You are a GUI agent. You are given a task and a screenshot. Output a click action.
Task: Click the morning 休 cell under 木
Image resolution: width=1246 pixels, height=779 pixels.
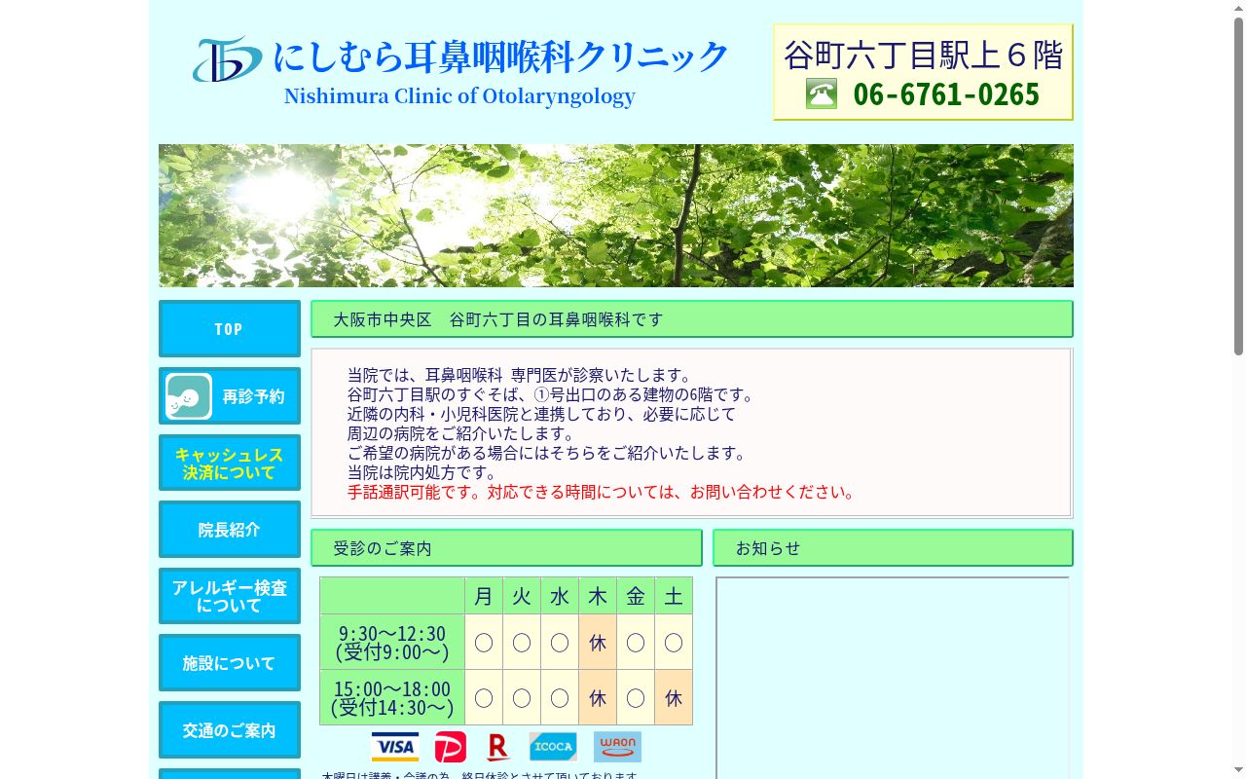pos(598,642)
